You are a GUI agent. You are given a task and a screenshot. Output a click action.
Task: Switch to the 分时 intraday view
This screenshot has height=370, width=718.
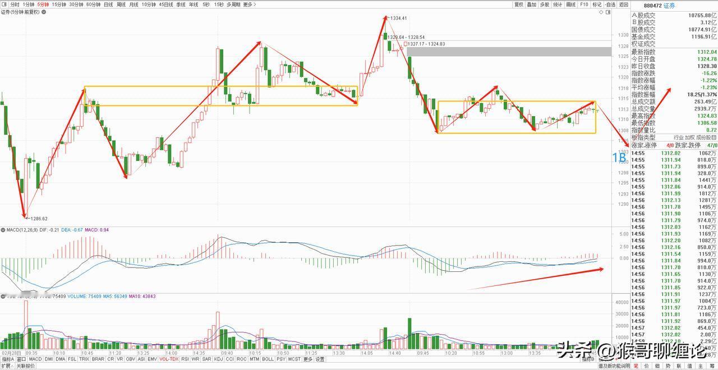pos(15,4)
